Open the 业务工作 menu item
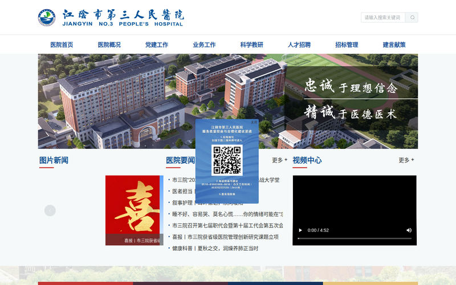The height and width of the screenshot is (285, 456). [x=204, y=45]
